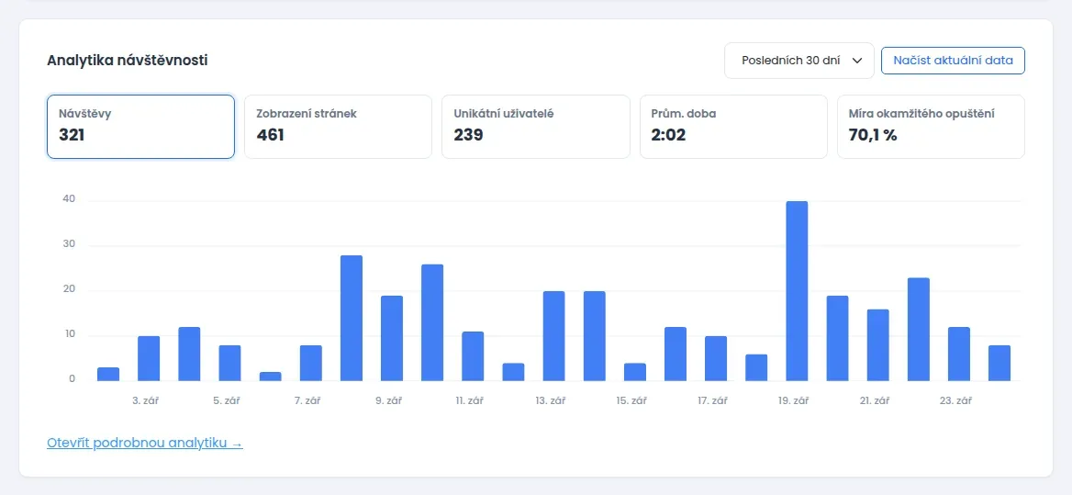Screen dimensions: 1072x495
Task: Click the 21. zář axis label
Action: point(875,400)
